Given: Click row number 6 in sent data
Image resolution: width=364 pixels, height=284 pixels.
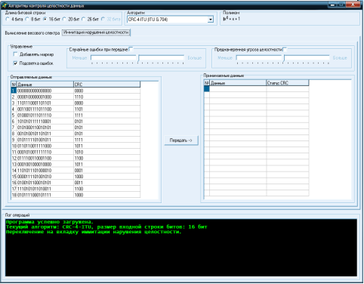Looking at the screenshot, I should point(14,122).
